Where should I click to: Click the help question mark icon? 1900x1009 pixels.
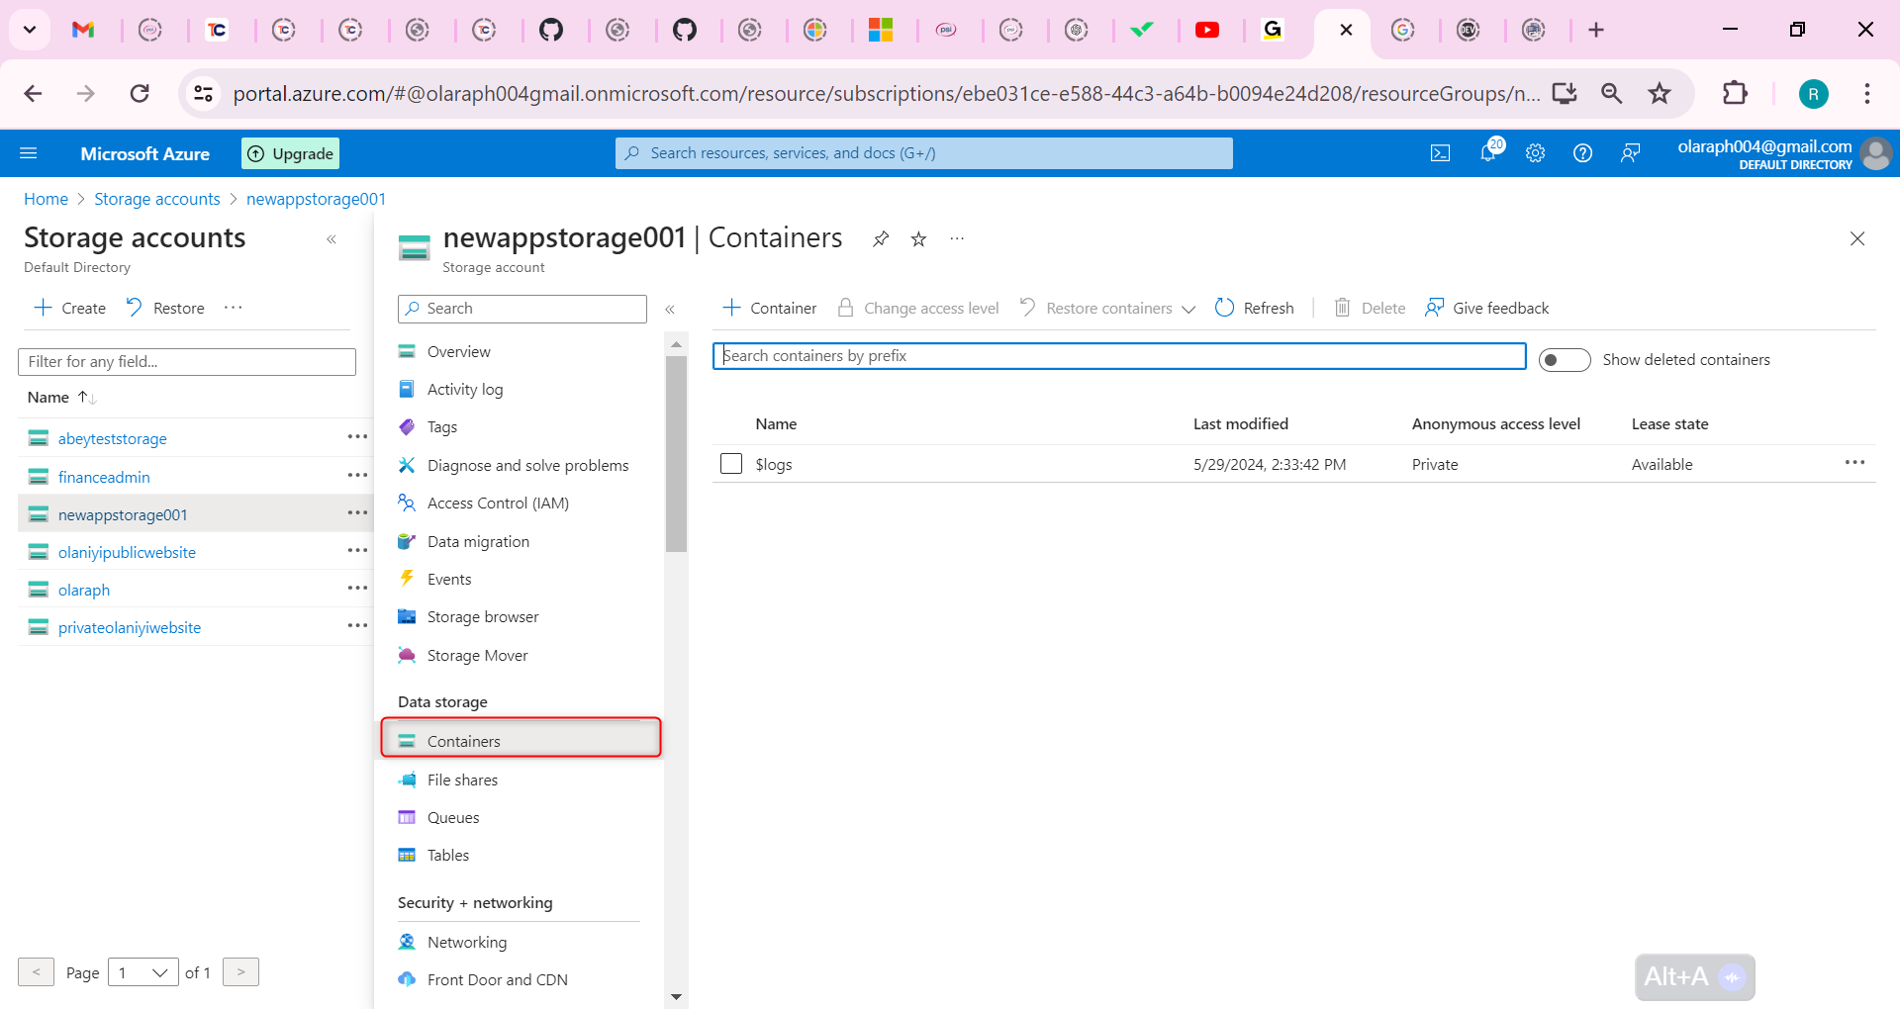(x=1582, y=153)
